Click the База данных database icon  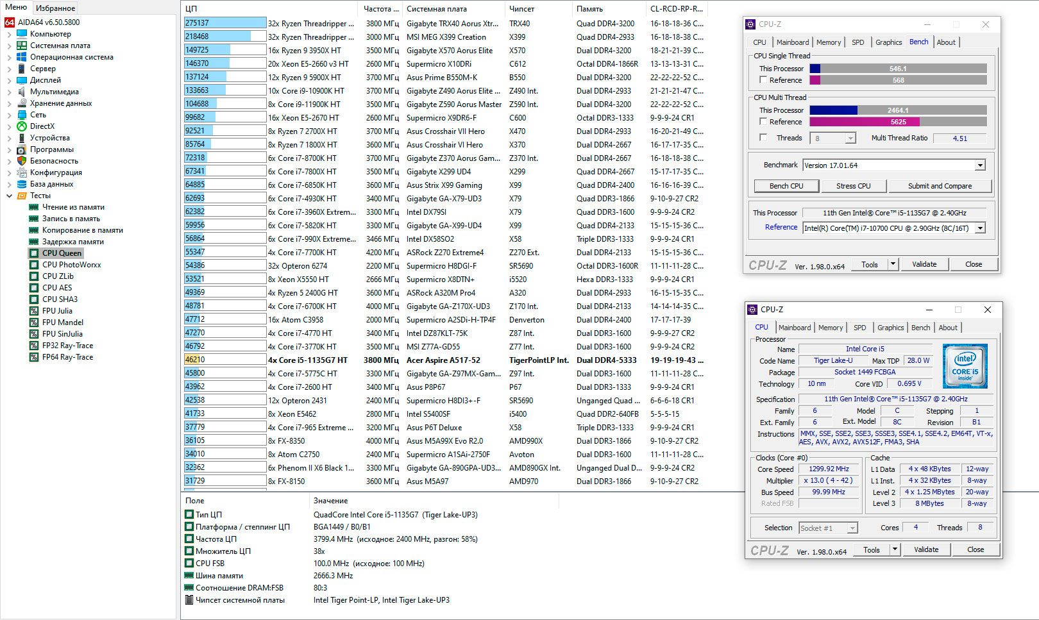click(22, 184)
